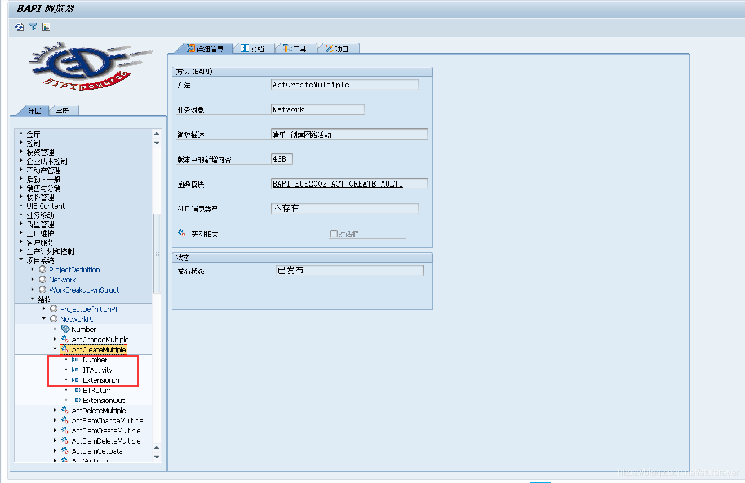This screenshot has width=745, height=483.
Task: Click the ProjectDefinition business object circle icon
Action: point(42,269)
